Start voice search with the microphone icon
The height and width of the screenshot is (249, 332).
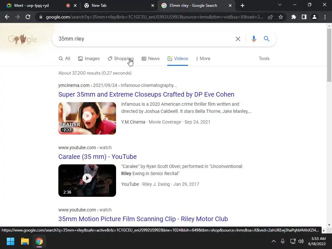[x=254, y=39]
